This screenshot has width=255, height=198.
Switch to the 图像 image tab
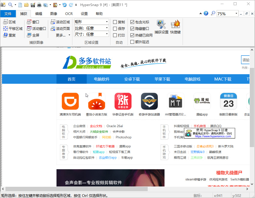(54, 14)
